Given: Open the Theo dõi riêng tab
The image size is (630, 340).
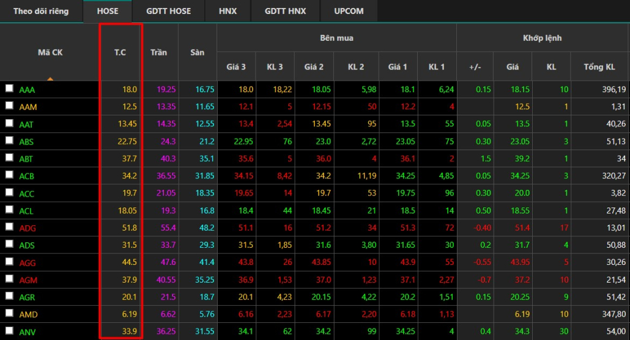Looking at the screenshot, I should (x=41, y=11).
